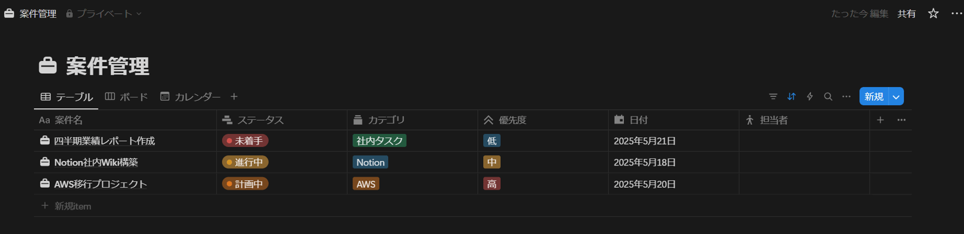Click the database search magnifier icon
This screenshot has height=234, width=964.
coord(828,97)
